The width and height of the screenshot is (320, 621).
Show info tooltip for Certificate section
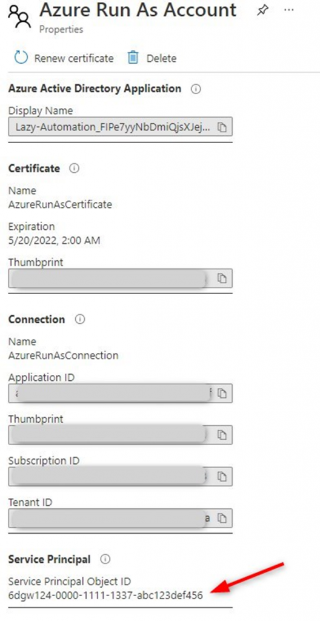click(x=74, y=169)
